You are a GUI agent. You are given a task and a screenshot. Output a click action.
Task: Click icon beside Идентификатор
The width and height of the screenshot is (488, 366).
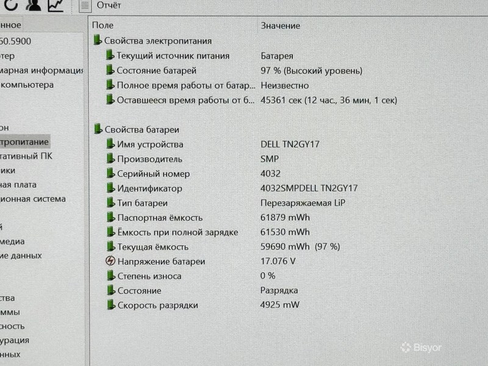[x=111, y=187]
